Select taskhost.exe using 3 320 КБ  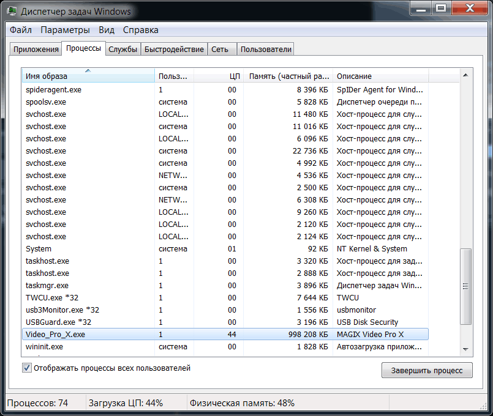[225, 261]
